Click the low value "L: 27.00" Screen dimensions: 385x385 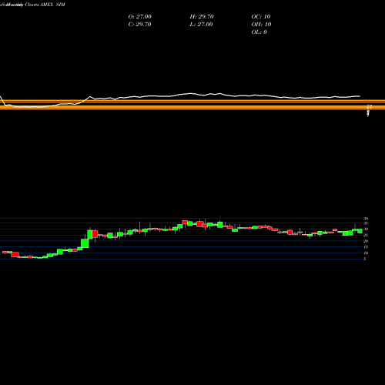(202, 25)
